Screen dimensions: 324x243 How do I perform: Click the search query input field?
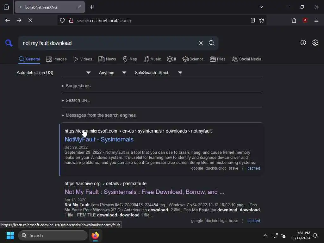click(x=109, y=43)
